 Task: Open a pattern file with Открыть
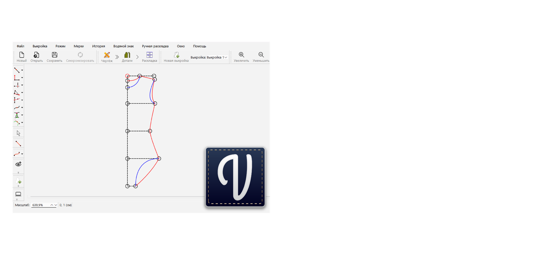(37, 57)
